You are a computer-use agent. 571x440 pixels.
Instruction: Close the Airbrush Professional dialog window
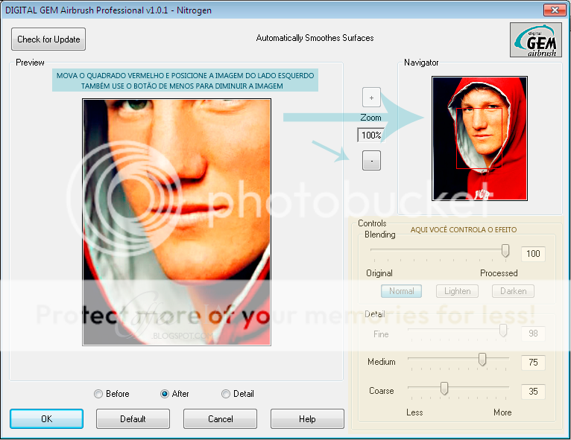553,10
